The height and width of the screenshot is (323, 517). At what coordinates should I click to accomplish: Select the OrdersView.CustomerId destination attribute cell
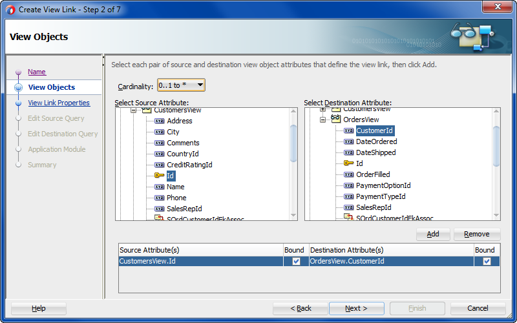pos(392,262)
